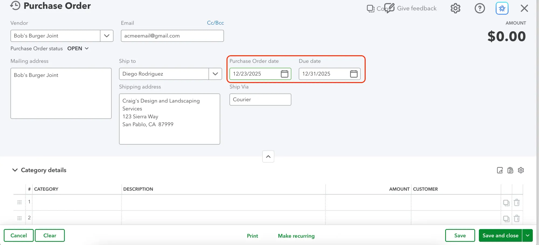Open the Due date calendar picker
The width and height of the screenshot is (539, 245).
coord(354,74)
